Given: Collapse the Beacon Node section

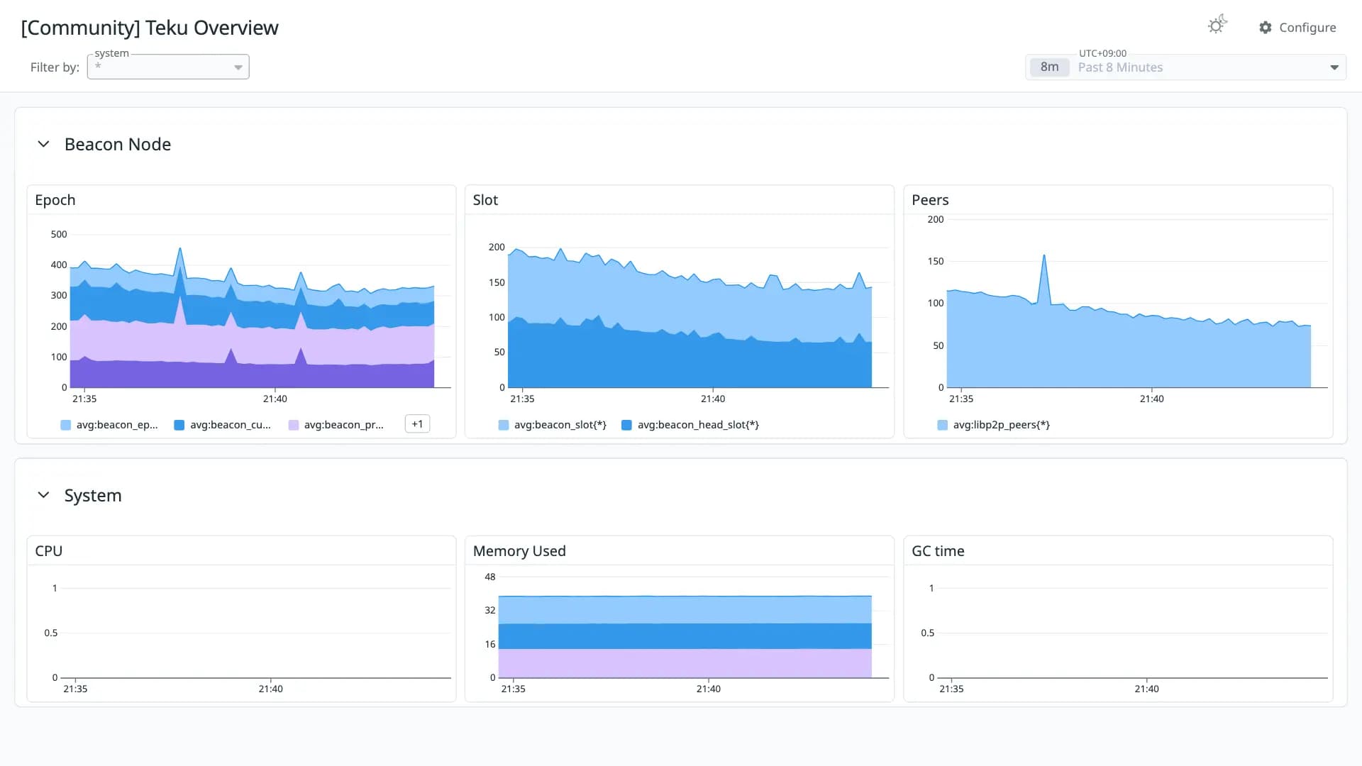Looking at the screenshot, I should click(x=43, y=144).
